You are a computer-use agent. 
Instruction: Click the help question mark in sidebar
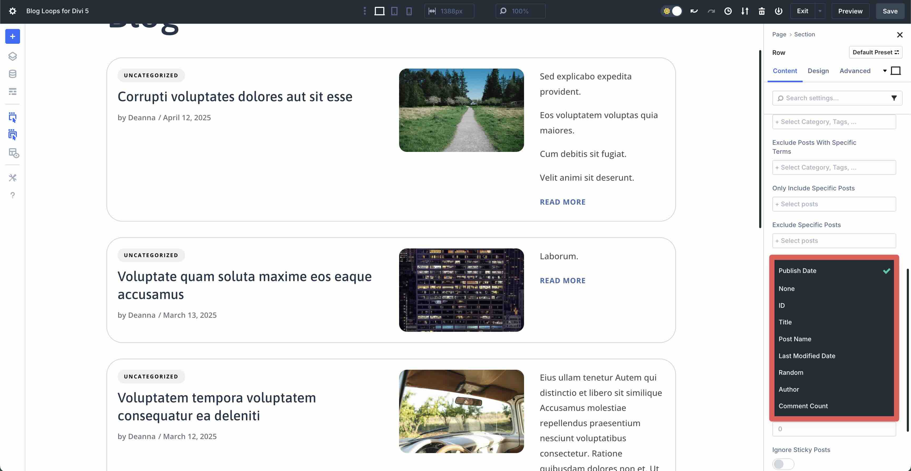pos(12,195)
